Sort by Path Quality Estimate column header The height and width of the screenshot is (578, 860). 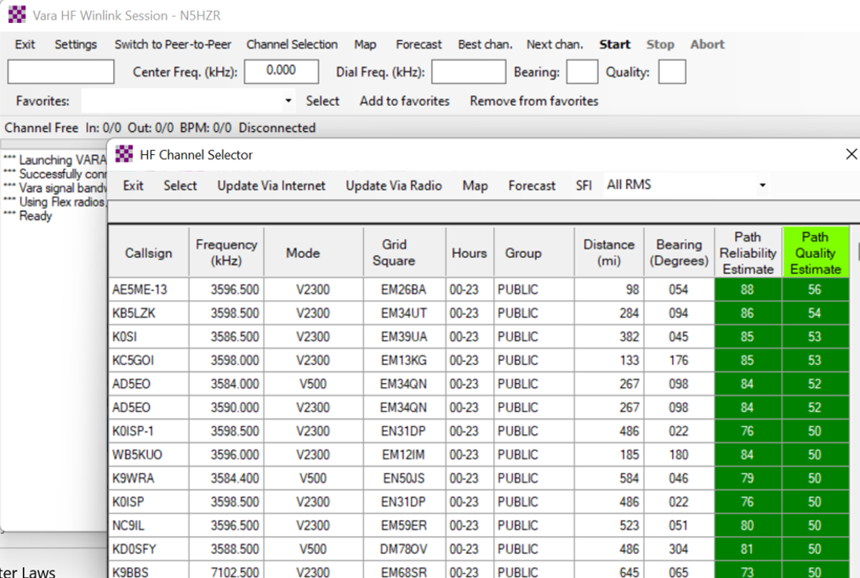815,253
